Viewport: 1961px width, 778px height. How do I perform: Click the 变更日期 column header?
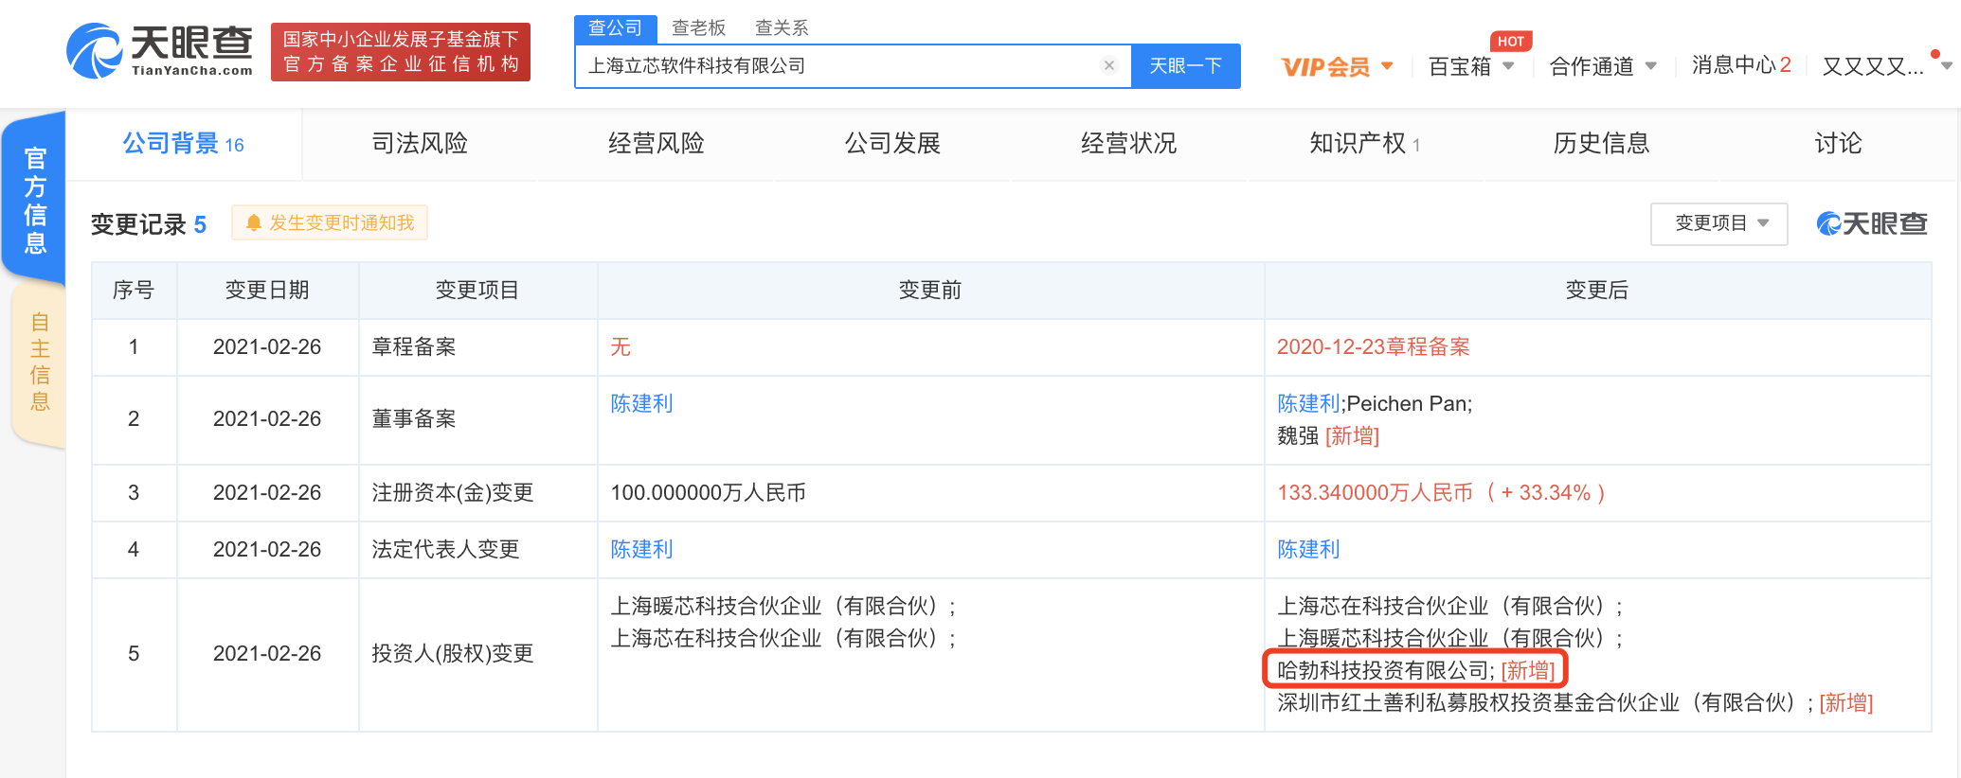pos(267,290)
